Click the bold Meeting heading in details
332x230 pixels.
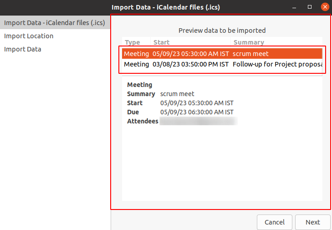139,85
